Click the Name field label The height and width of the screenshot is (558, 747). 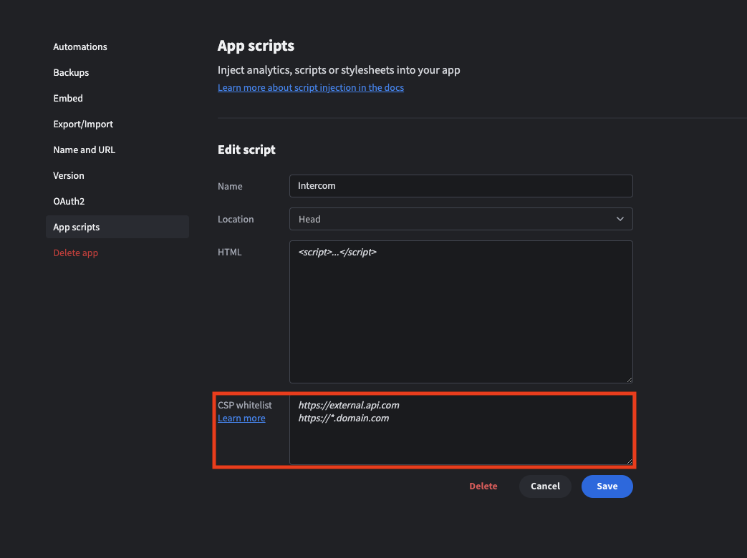(230, 187)
